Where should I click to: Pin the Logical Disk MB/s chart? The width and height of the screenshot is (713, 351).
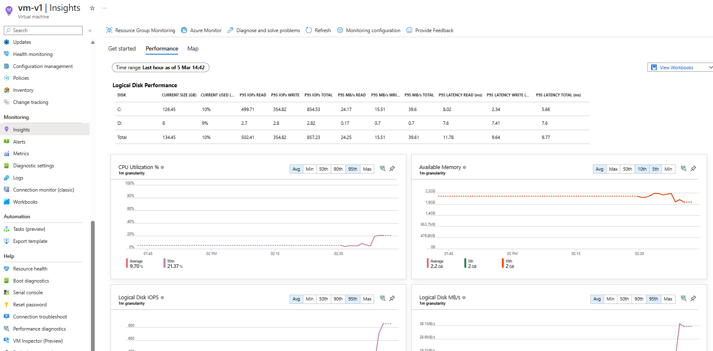click(693, 298)
